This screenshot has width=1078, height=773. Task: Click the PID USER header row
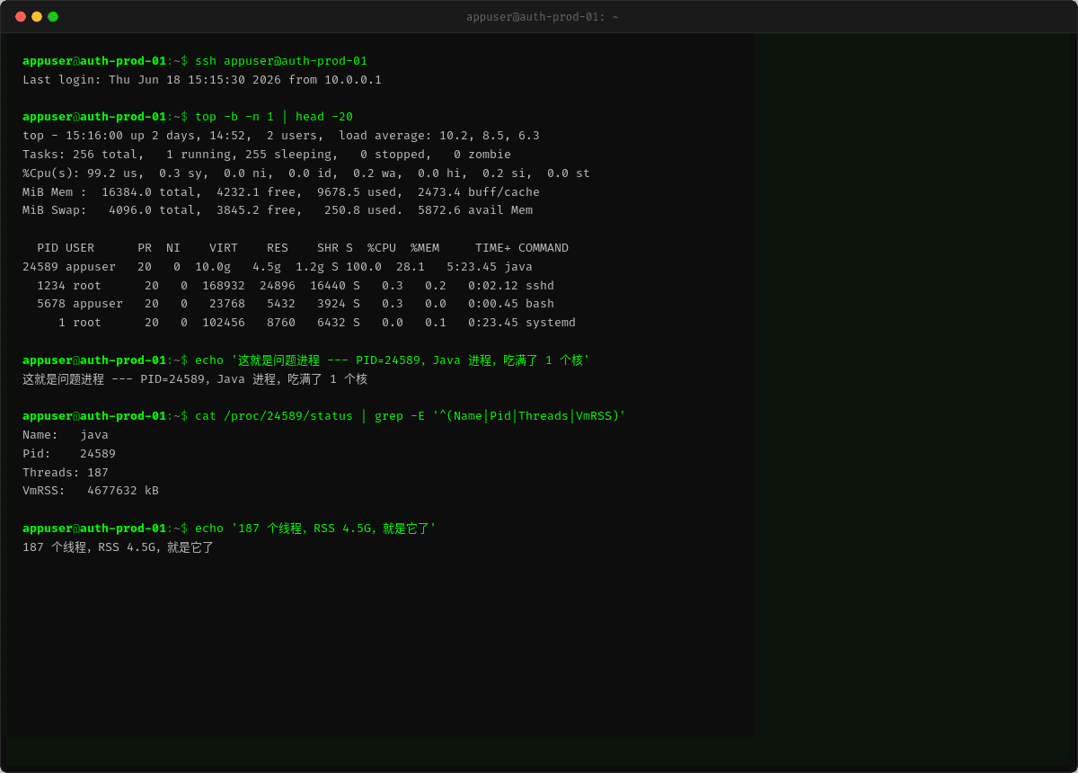303,248
